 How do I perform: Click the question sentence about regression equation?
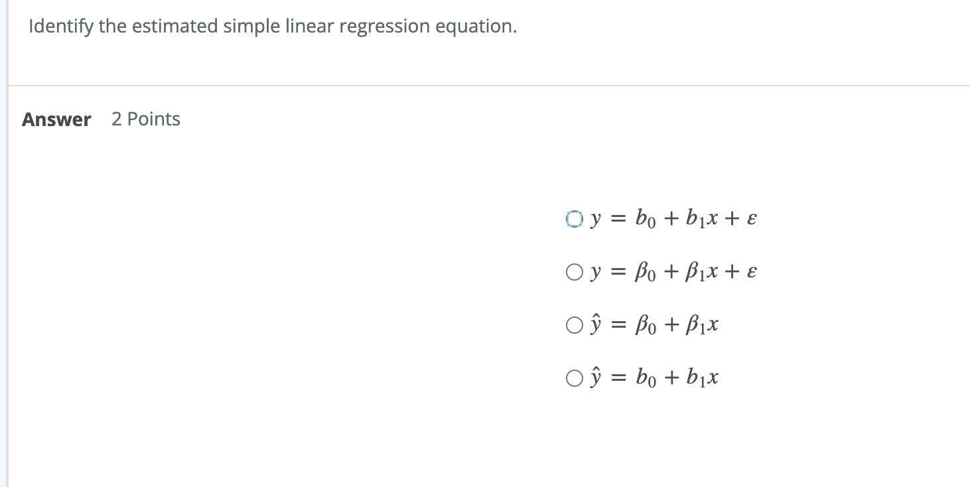273,27
